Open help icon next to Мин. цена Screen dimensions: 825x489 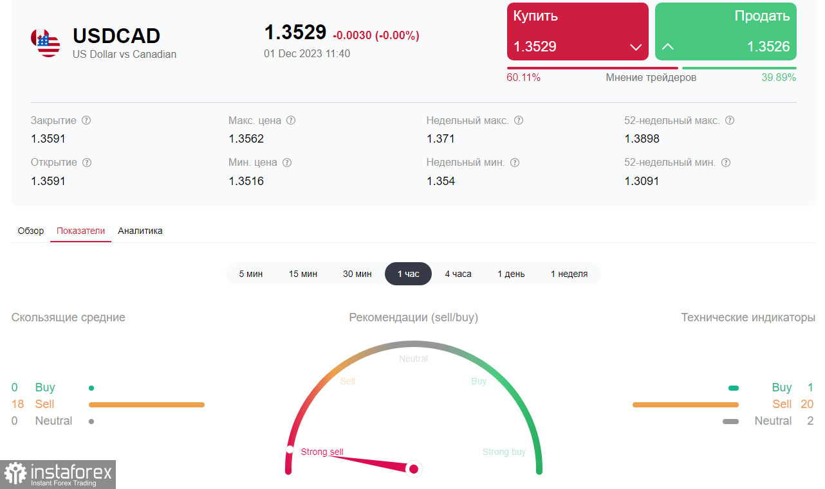point(287,163)
